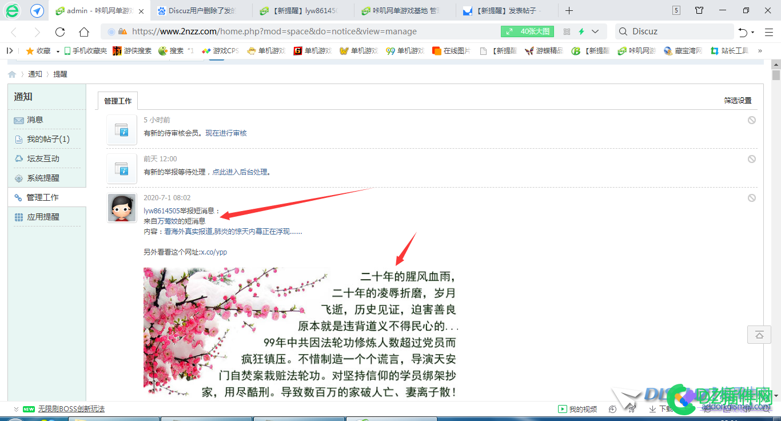Image resolution: width=781 pixels, height=421 pixels.
Task: Expand the chevron beside lightning icon
Action: 595,31
